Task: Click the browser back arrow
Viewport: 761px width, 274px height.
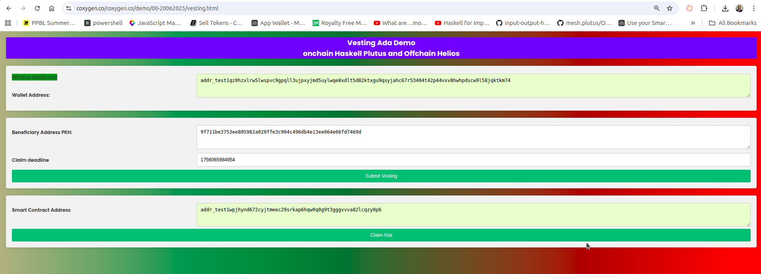Action: [x=9, y=8]
